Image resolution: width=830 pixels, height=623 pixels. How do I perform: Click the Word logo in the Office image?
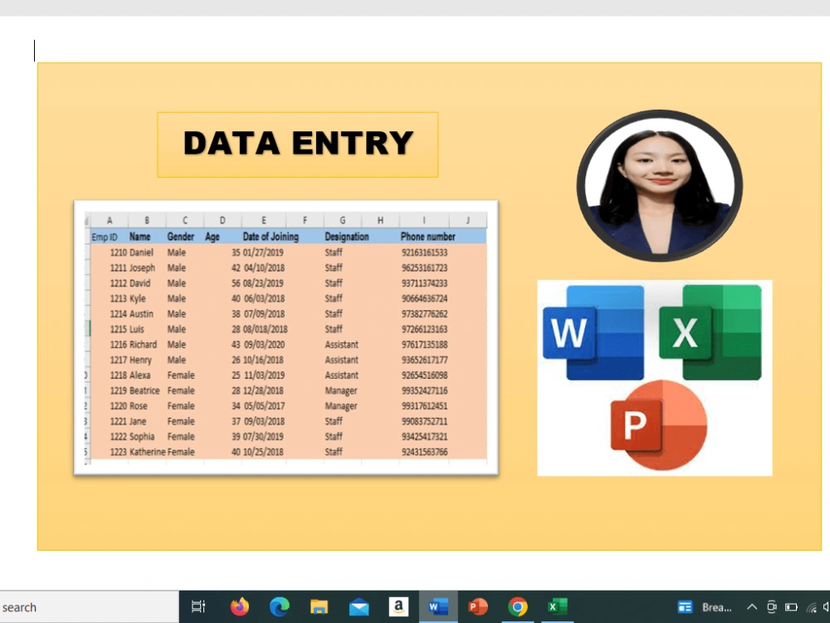593,333
